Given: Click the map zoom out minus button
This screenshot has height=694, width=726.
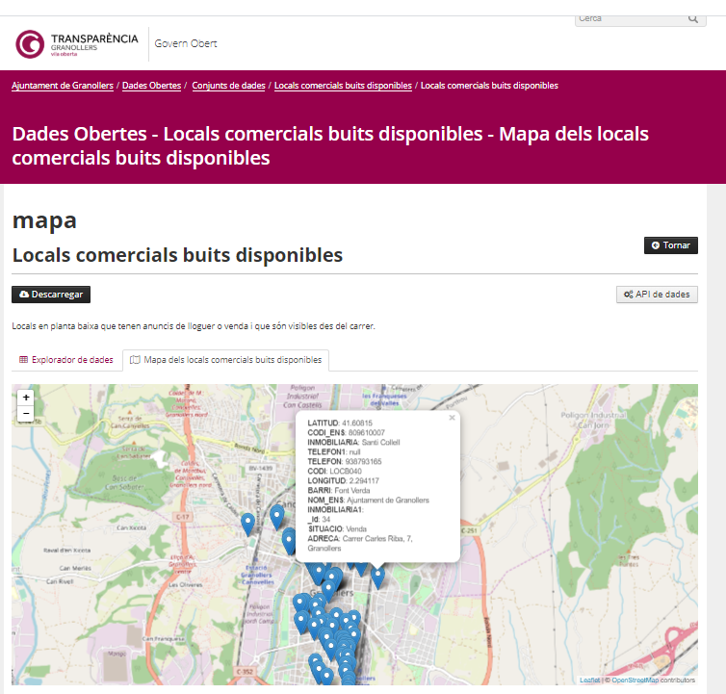Looking at the screenshot, I should (26, 414).
